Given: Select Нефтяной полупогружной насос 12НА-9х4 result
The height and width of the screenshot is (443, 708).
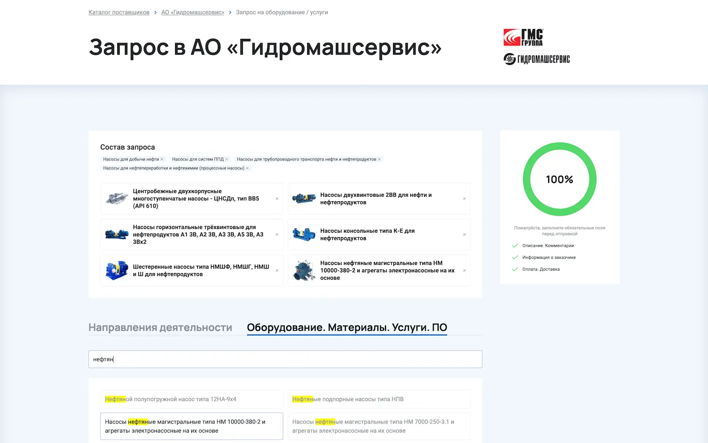Looking at the screenshot, I should [x=192, y=399].
